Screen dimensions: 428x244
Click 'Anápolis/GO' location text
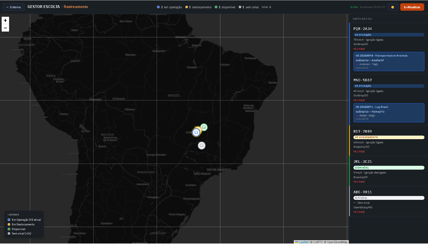tap(361, 147)
